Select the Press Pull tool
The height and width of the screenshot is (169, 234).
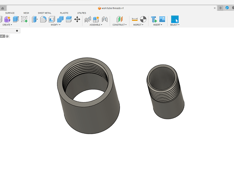coord(35,19)
